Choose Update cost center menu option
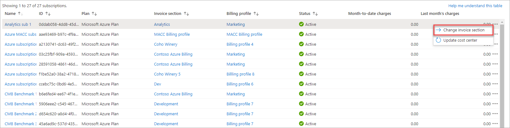 [x=460, y=40]
